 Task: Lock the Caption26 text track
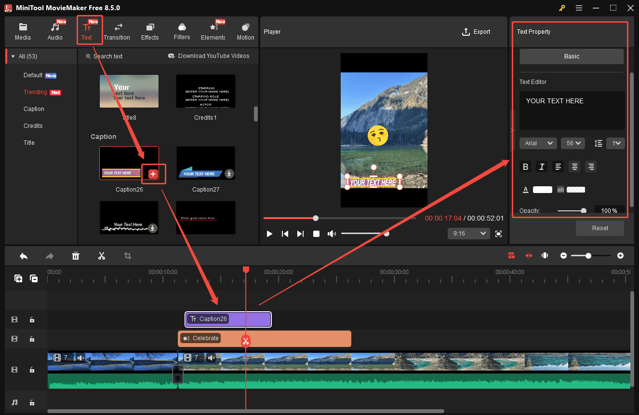tap(32, 319)
